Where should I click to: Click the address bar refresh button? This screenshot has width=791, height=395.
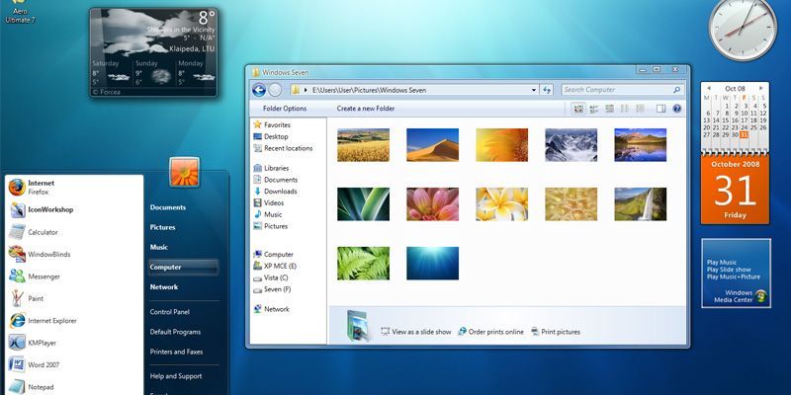tap(547, 90)
